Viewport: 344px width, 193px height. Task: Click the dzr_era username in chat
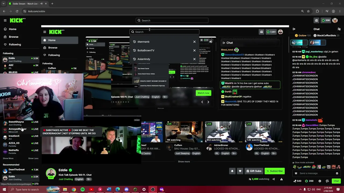pyautogui.click(x=313, y=57)
